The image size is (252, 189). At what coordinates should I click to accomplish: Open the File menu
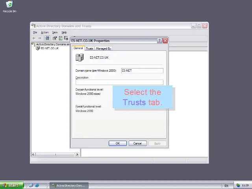click(x=35, y=32)
